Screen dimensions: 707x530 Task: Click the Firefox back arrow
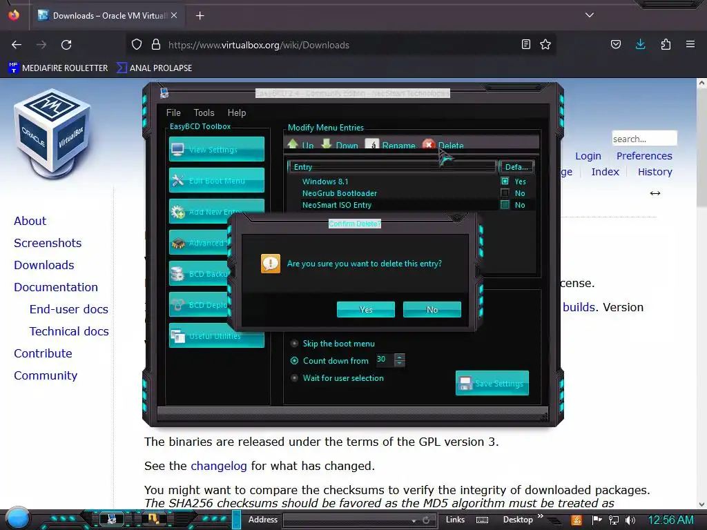pyautogui.click(x=17, y=45)
